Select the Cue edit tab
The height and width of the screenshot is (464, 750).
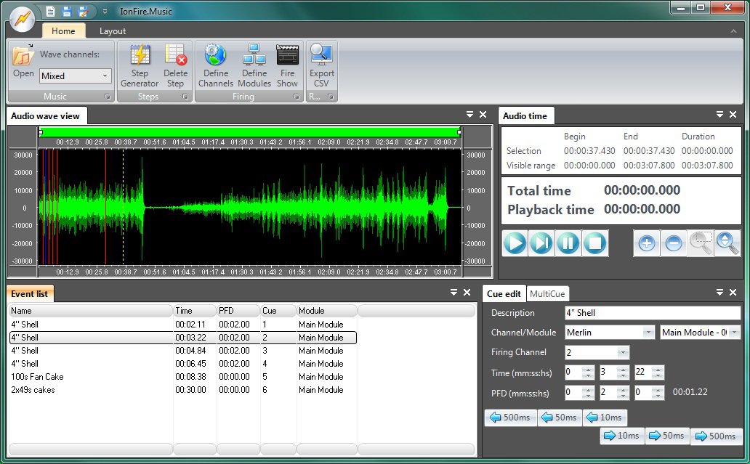(504, 294)
